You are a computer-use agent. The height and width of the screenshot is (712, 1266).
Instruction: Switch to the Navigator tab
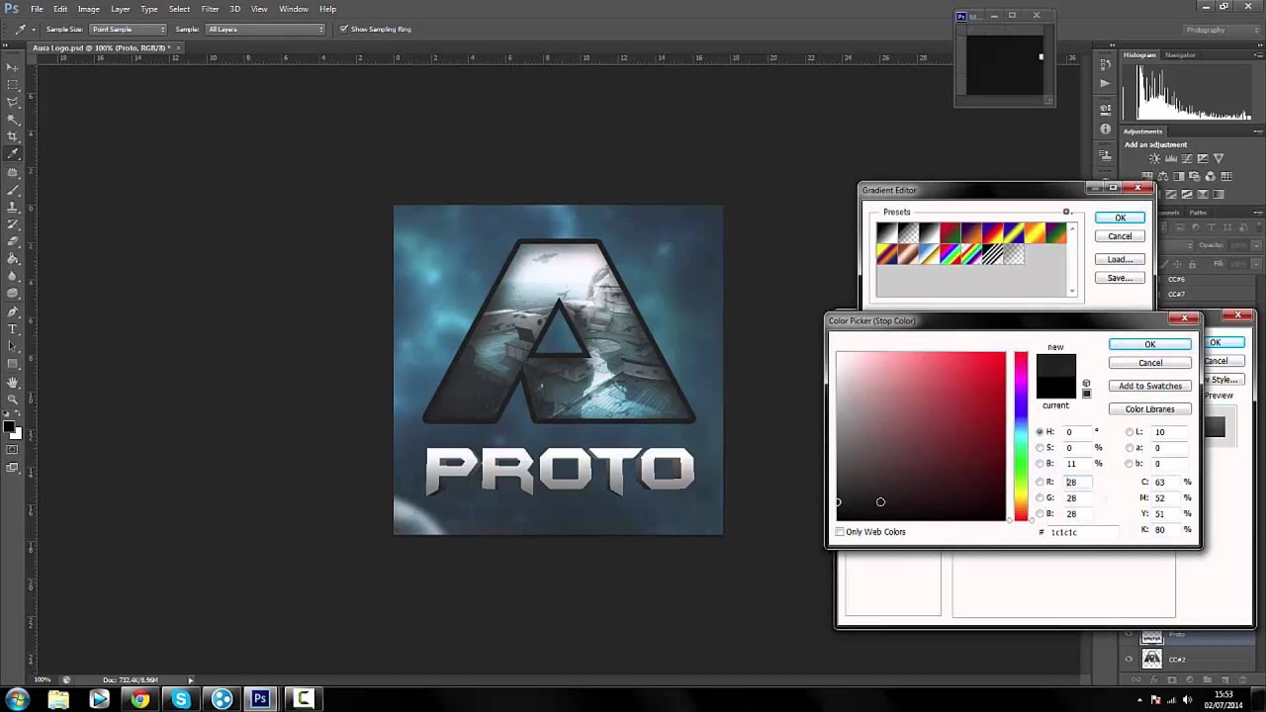tap(1180, 55)
